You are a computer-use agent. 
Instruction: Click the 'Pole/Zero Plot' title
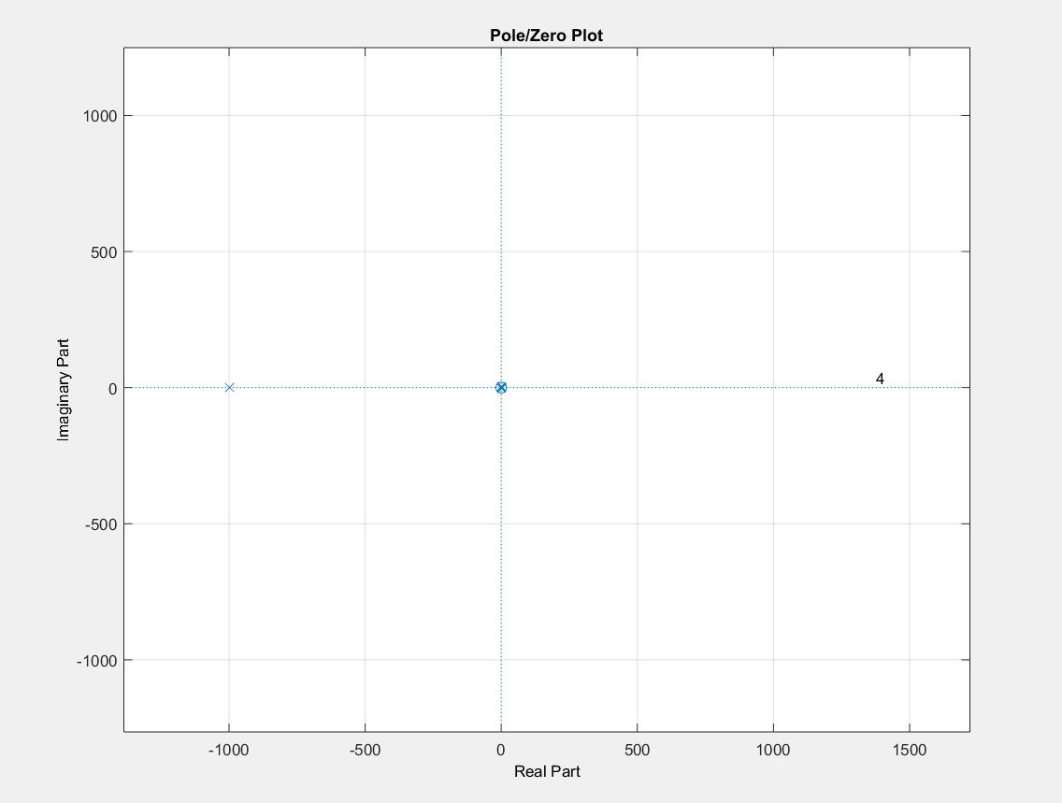[x=547, y=36]
